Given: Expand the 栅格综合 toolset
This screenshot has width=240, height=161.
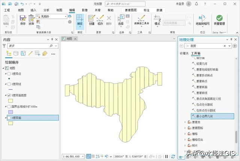Looking at the screenshot, I should 185,139.
